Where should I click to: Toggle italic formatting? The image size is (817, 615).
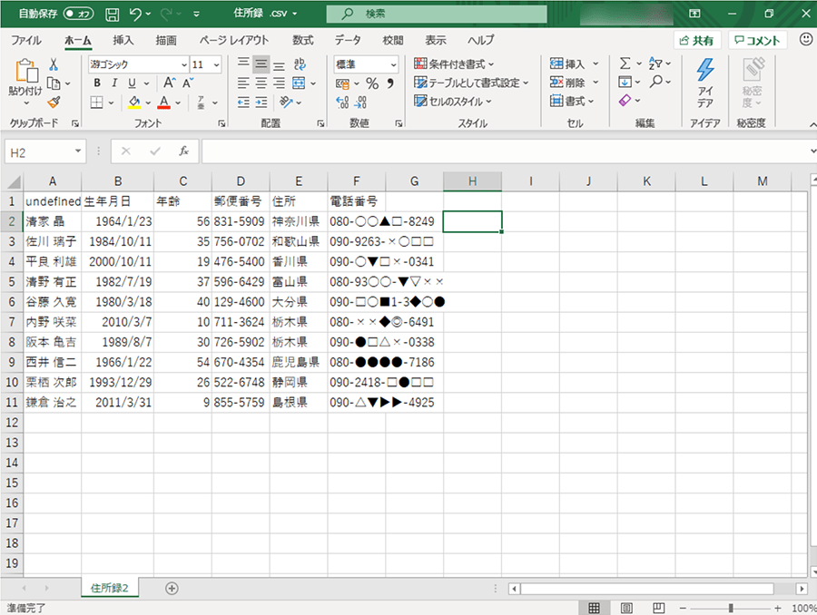115,83
